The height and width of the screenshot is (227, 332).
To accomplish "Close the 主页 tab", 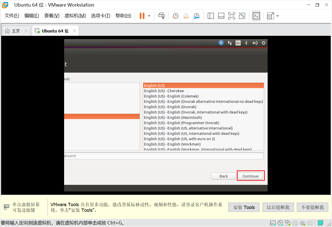I will click(x=26, y=31).
